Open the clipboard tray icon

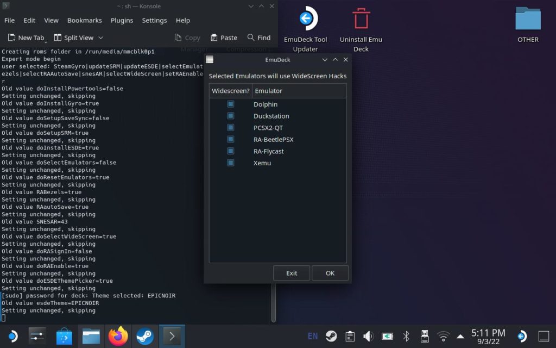(x=350, y=336)
